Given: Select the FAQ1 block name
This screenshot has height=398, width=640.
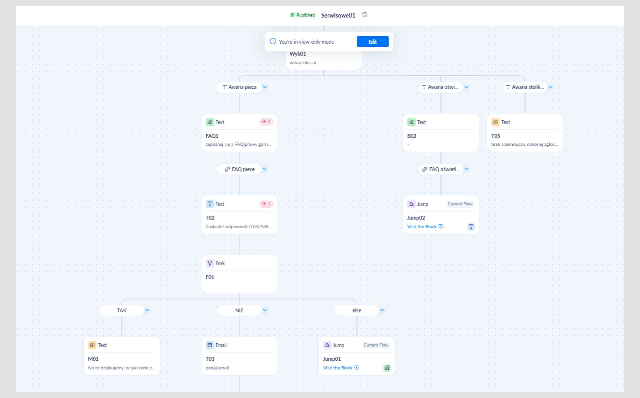Looking at the screenshot, I should 212,136.
